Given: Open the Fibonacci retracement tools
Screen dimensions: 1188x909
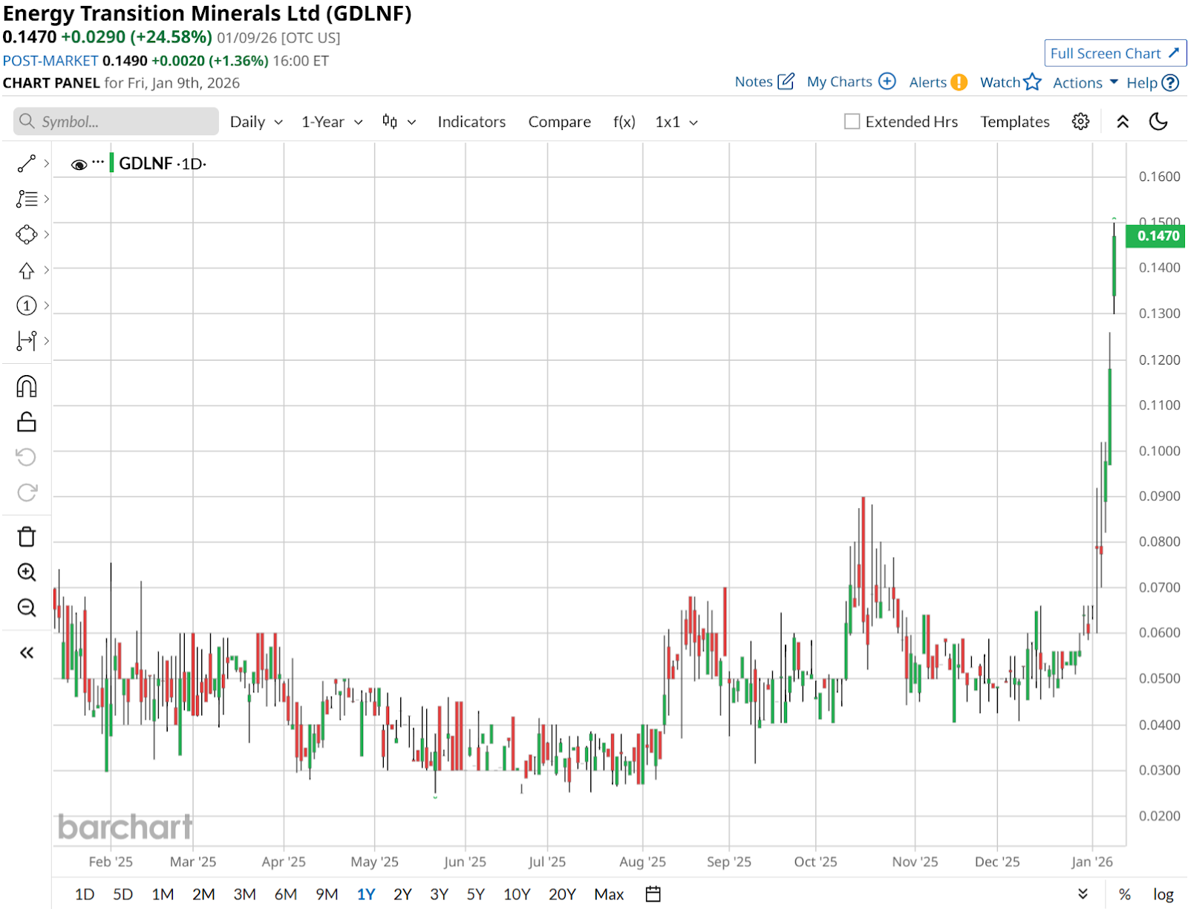Looking at the screenshot, I should (27, 199).
